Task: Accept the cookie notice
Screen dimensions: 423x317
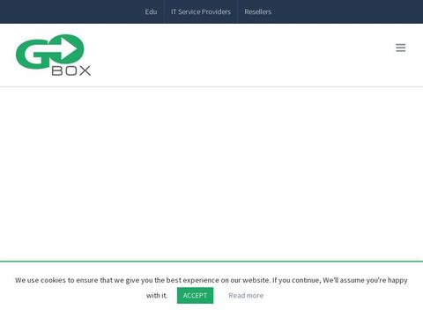Action: 195,295
